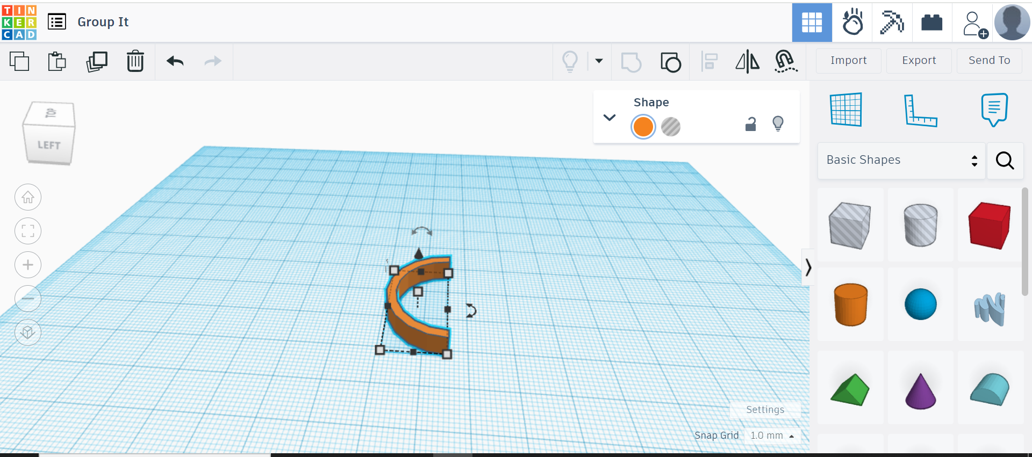This screenshot has width=1032, height=457.
Task: Click the Zoom out minus button
Action: point(28,299)
